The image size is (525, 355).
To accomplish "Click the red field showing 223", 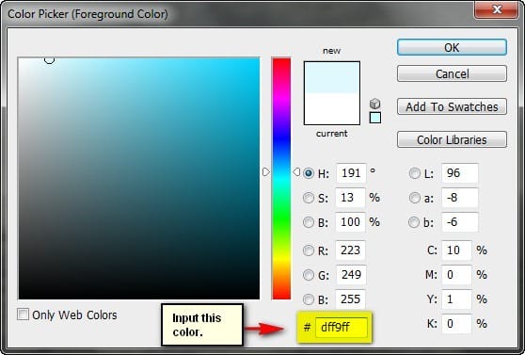I will (350, 250).
